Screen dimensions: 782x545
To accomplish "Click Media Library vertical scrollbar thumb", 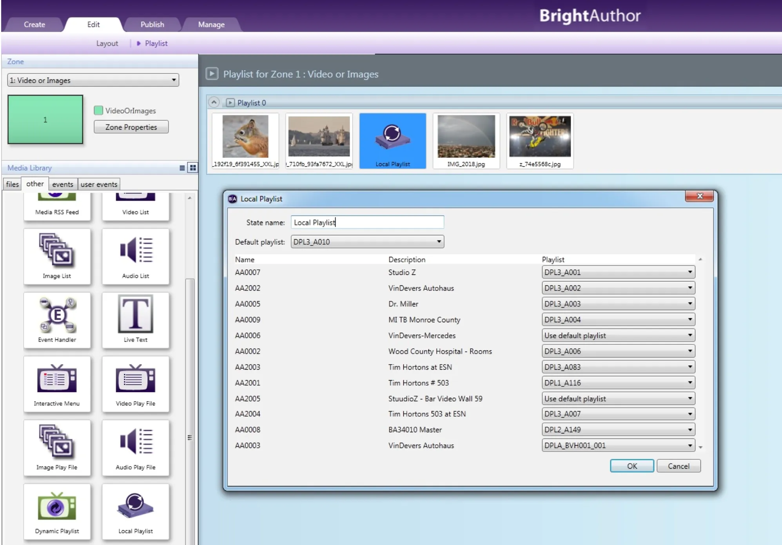I will 190,411.
